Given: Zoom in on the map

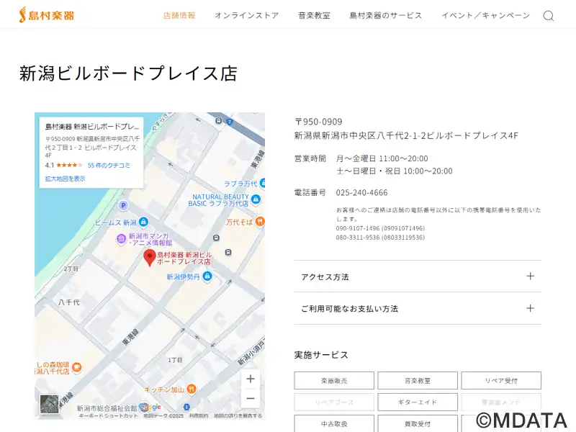Looking at the screenshot, I should pyautogui.click(x=251, y=379).
